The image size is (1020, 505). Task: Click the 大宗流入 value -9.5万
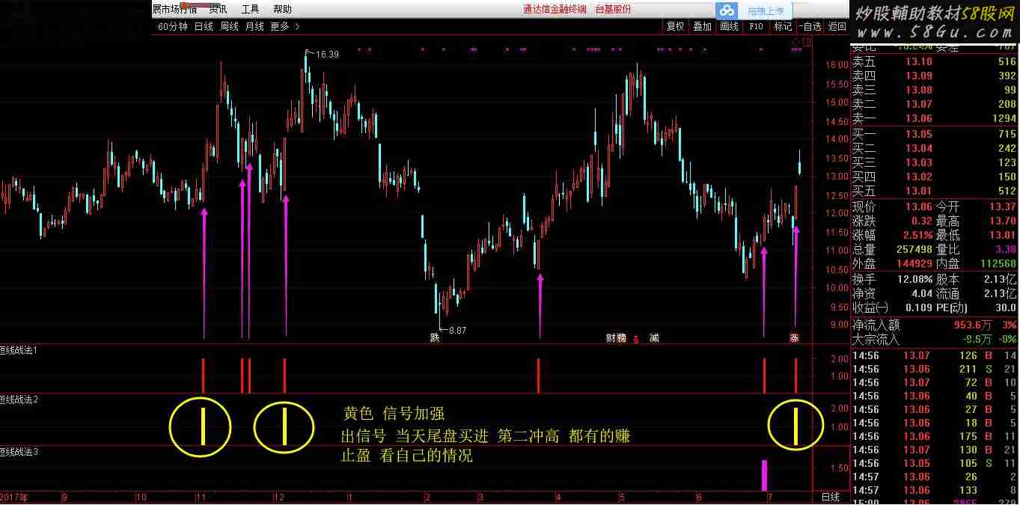pyautogui.click(x=975, y=339)
